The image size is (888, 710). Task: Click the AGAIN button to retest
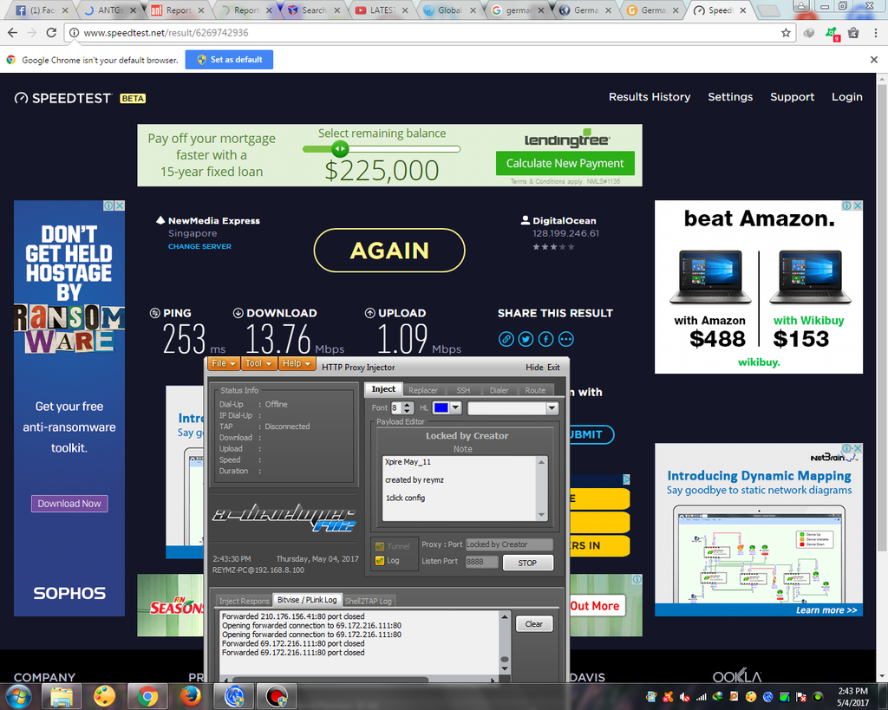click(389, 251)
